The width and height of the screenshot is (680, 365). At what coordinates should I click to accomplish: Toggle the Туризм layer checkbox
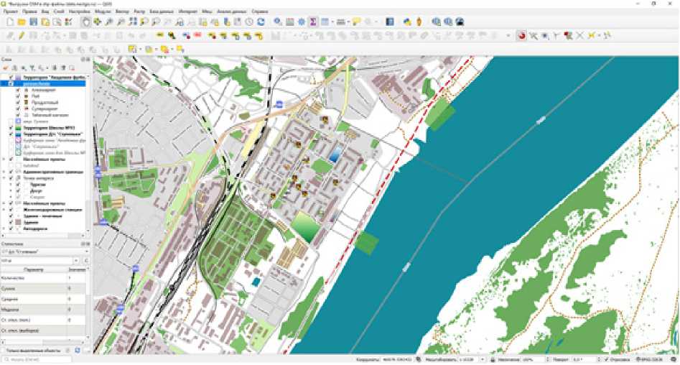18,184
